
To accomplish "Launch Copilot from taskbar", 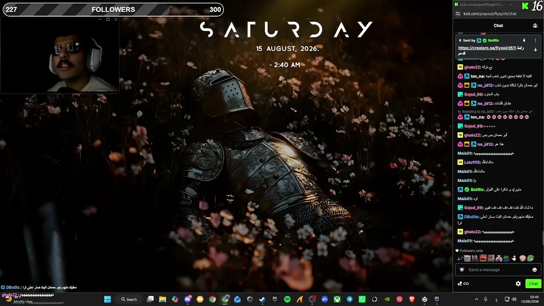I will pyautogui.click(x=175, y=299).
